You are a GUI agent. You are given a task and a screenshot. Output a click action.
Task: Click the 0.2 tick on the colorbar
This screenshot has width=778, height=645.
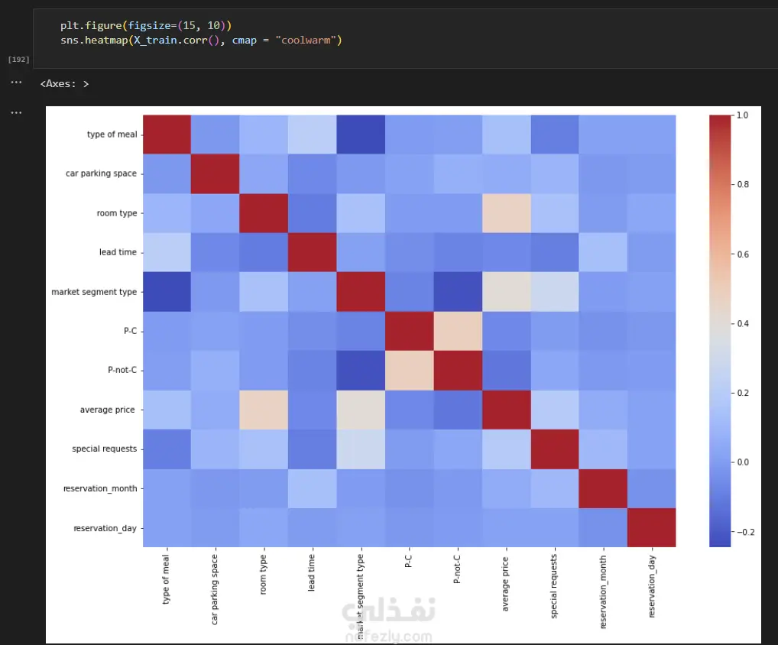coord(743,393)
